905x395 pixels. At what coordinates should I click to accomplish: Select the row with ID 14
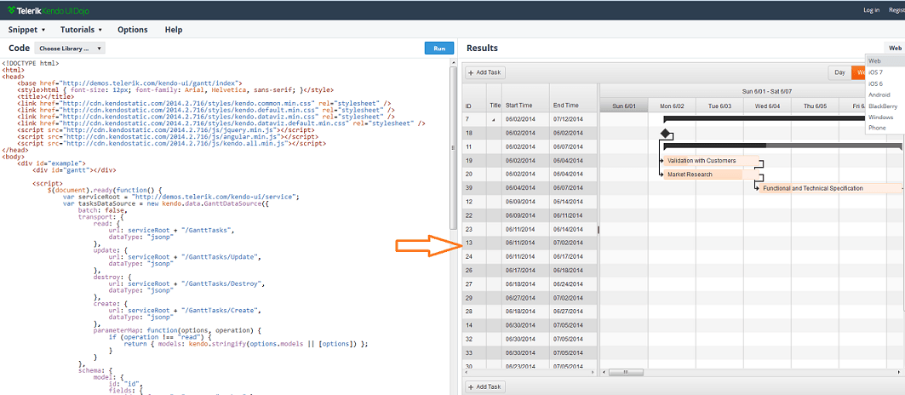point(530,325)
